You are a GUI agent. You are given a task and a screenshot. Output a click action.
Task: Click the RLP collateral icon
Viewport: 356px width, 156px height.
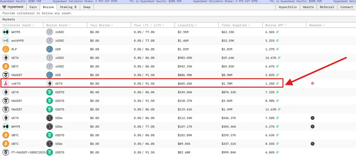pyautogui.click(x=6, y=49)
